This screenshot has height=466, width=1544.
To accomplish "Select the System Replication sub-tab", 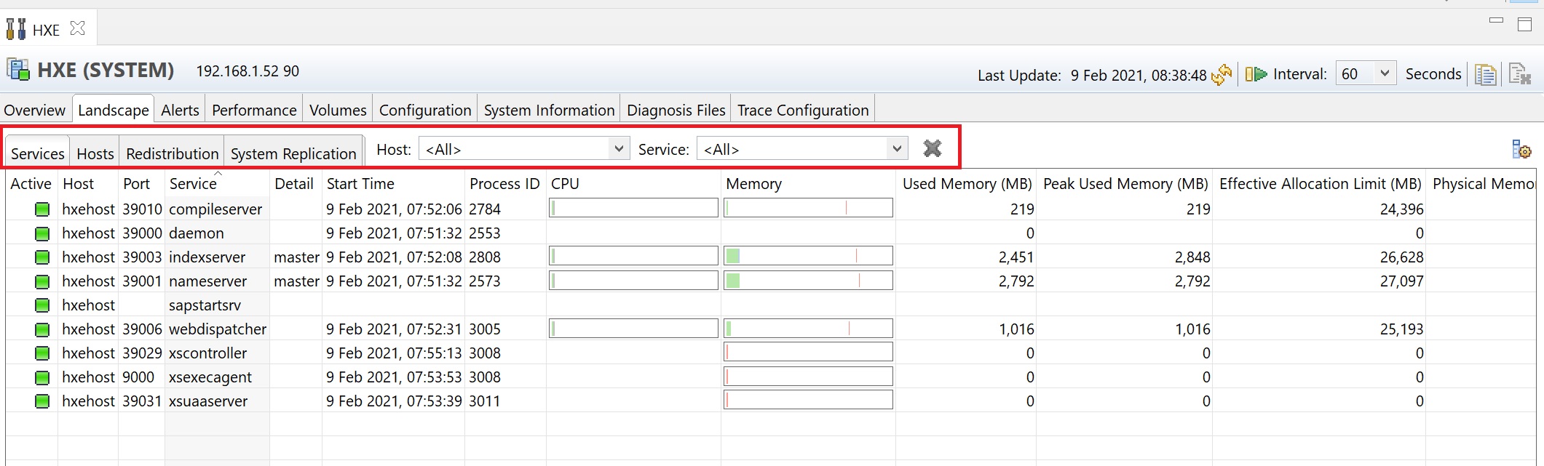I will 293,153.
